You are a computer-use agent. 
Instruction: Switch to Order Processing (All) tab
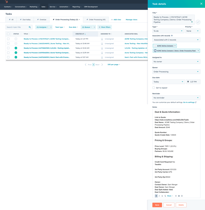96,20
